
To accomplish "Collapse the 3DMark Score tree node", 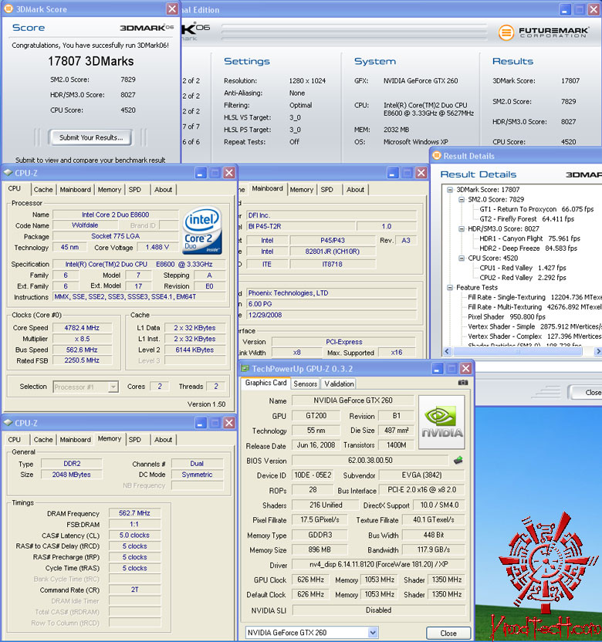I will [450, 190].
